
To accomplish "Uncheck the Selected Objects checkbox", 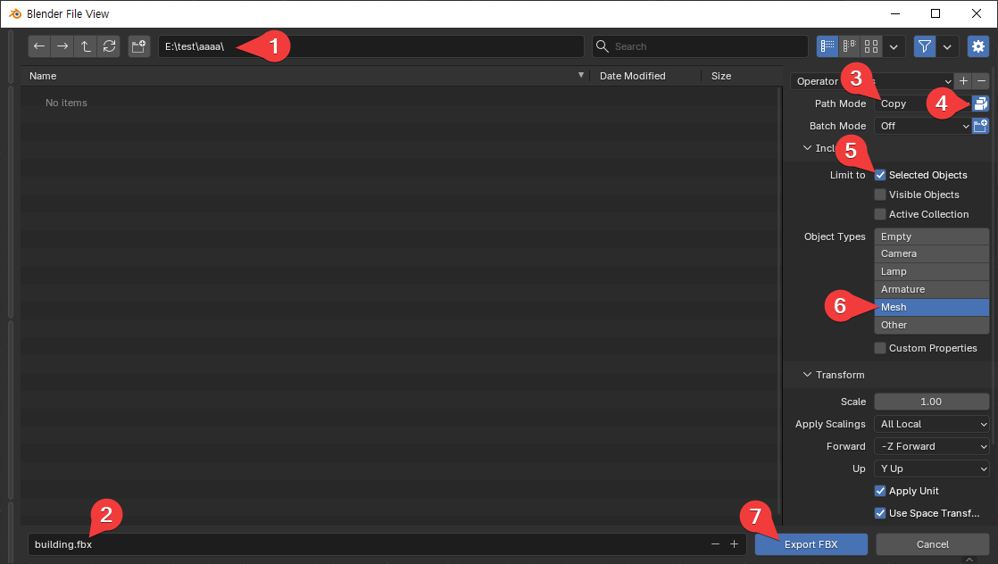I will click(880, 175).
